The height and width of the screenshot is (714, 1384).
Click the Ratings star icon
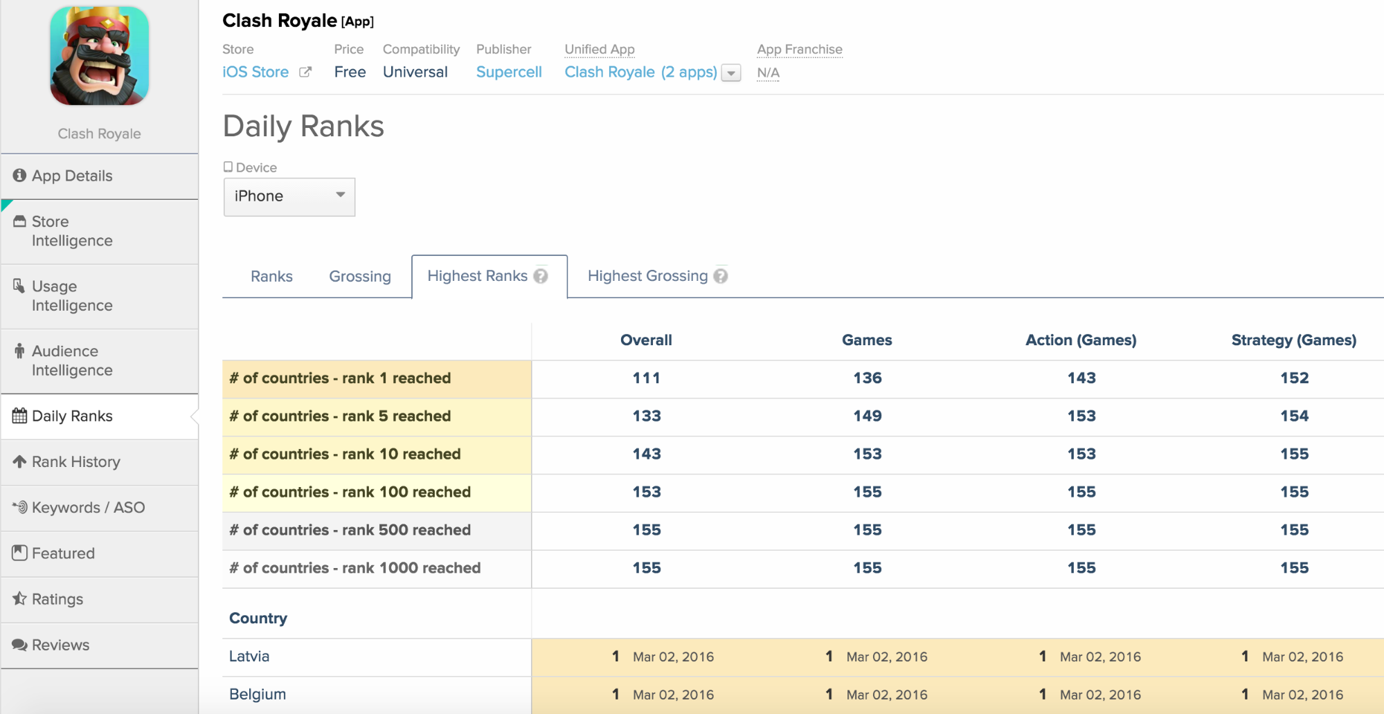pyautogui.click(x=19, y=598)
